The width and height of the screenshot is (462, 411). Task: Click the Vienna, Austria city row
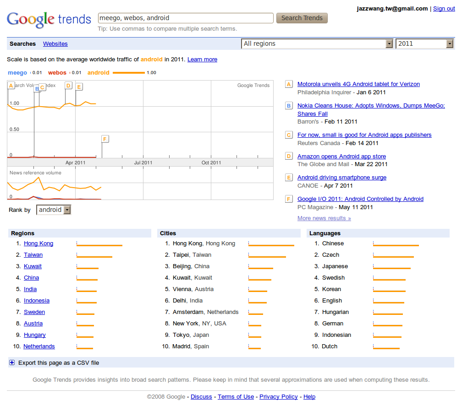230,289
